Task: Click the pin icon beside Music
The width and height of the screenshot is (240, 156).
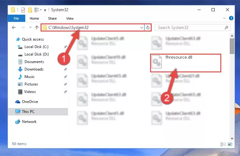Action: pos(65,77)
